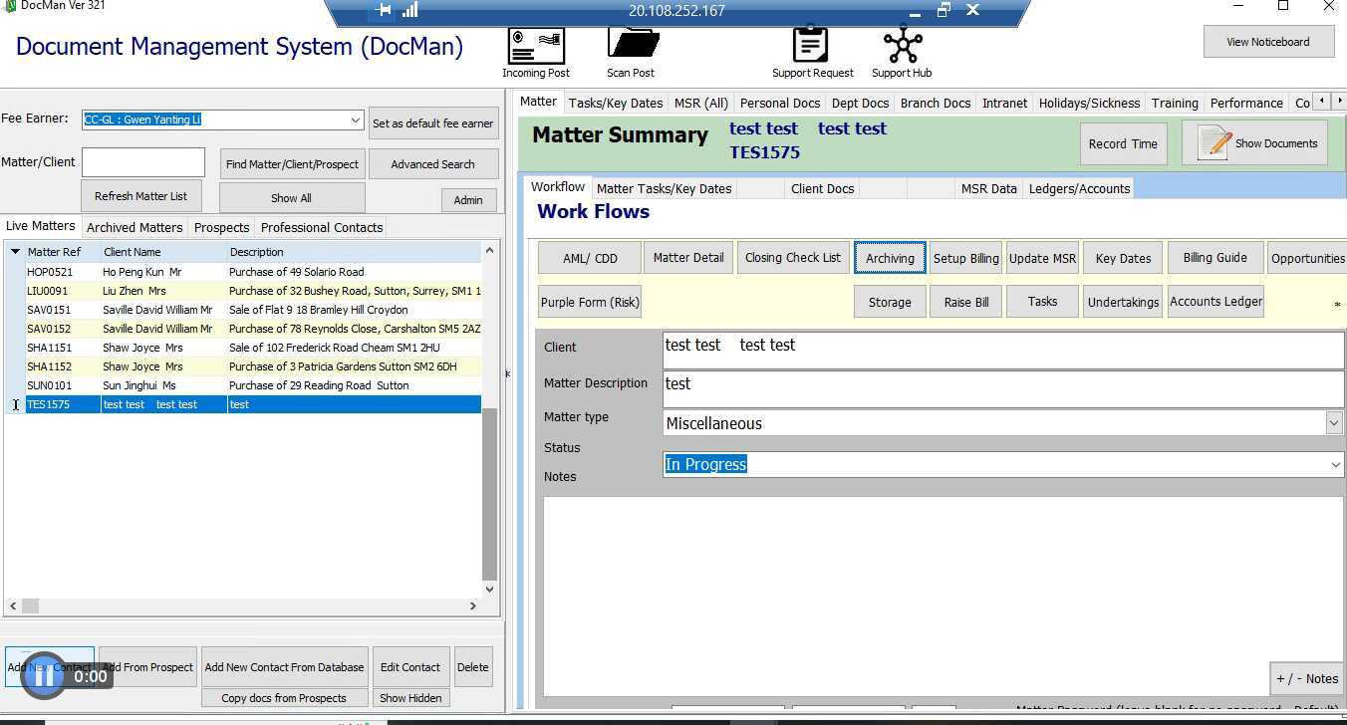
Task: Select the Ledgers/Accounts sub-tab
Action: pyautogui.click(x=1079, y=188)
